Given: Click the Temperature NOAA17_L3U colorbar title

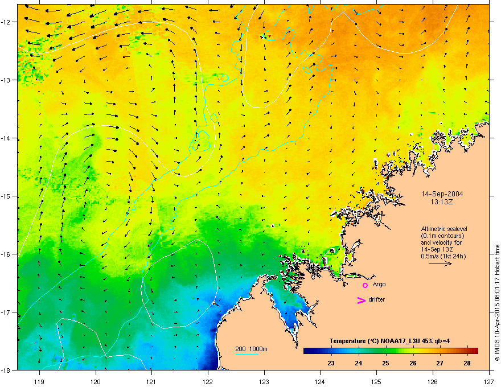Looking at the screenshot, I should (x=389, y=341).
